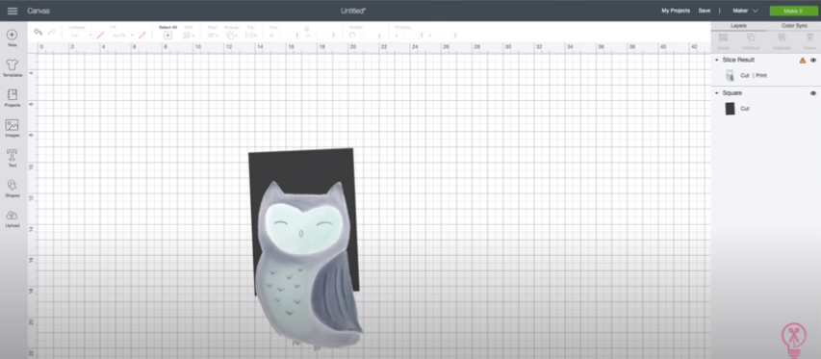This screenshot has height=359, width=821.
Task: Collapse the Square layer group
Action: pos(717,93)
